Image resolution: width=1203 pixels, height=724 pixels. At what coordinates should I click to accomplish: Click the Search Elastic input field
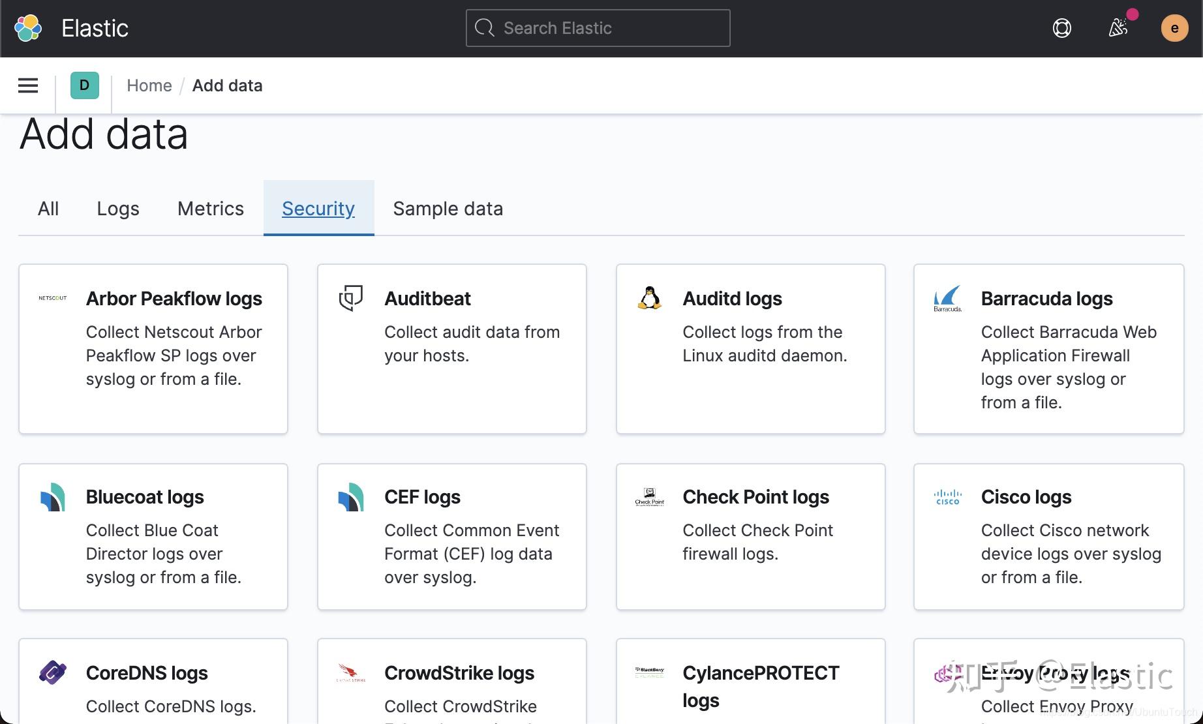pyautogui.click(x=597, y=27)
